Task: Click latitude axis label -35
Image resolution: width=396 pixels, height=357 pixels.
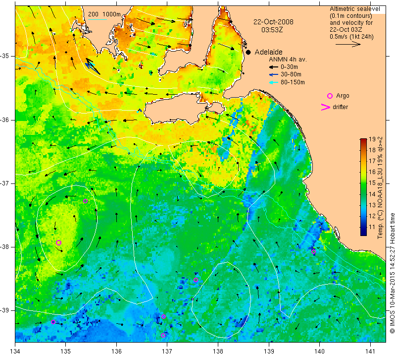Action: (4, 56)
